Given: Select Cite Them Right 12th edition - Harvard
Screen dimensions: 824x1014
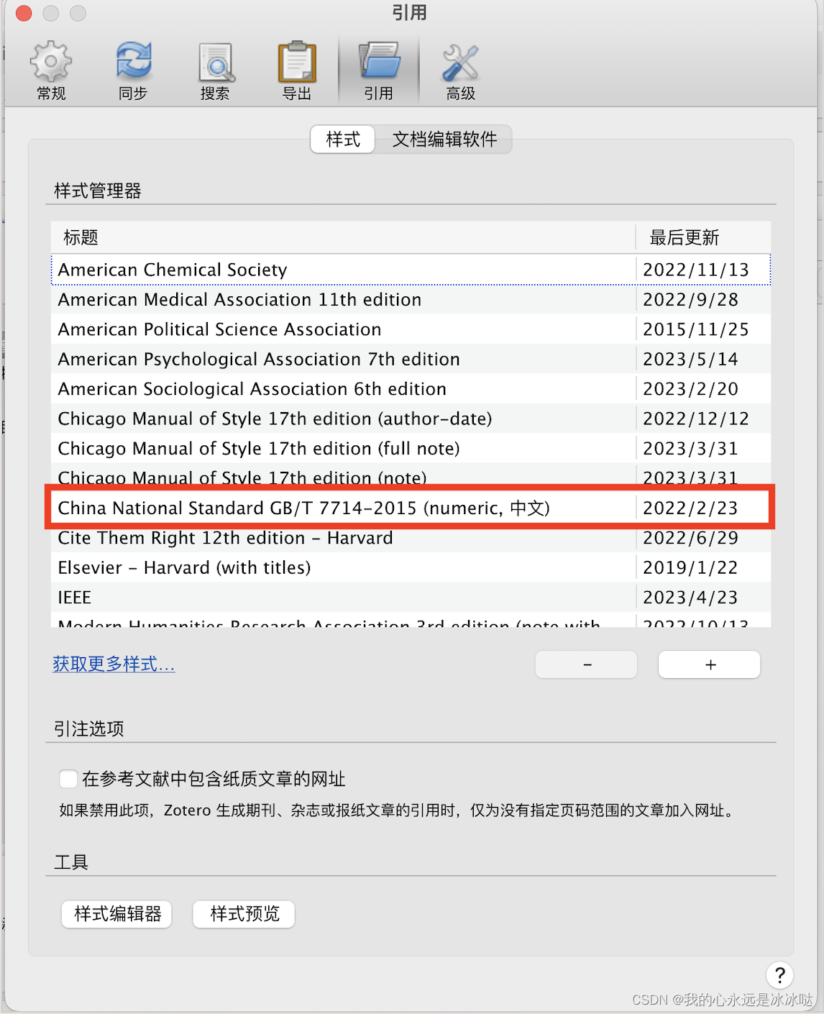Looking at the screenshot, I should coord(411,539).
